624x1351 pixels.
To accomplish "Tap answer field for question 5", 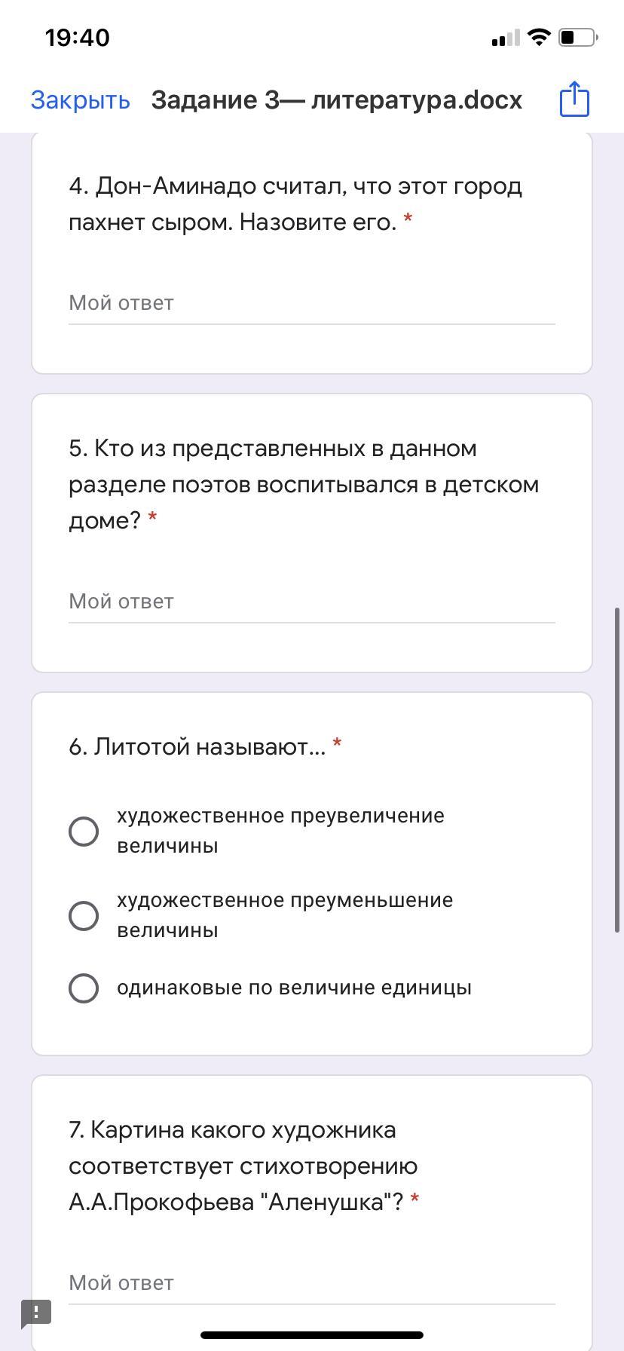I will point(311,602).
